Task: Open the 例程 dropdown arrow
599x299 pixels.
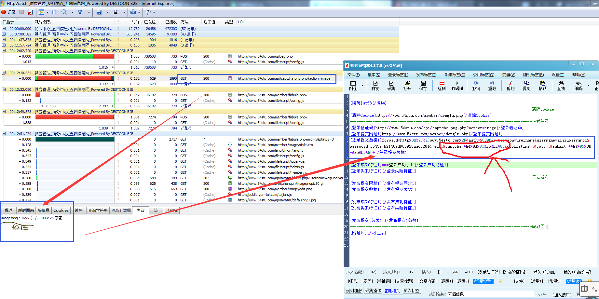Action: click(362, 86)
